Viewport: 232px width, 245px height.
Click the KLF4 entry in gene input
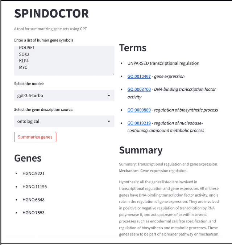coord(24,61)
